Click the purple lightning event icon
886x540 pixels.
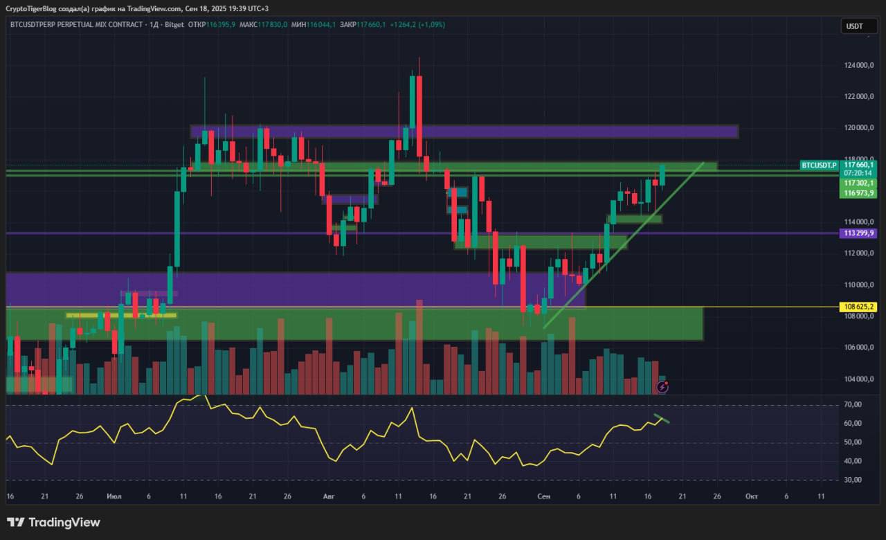(x=662, y=387)
